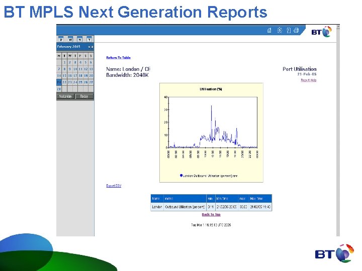The image size is (362, 271).
Task: Click the Export CSV link
Action: coord(114,186)
